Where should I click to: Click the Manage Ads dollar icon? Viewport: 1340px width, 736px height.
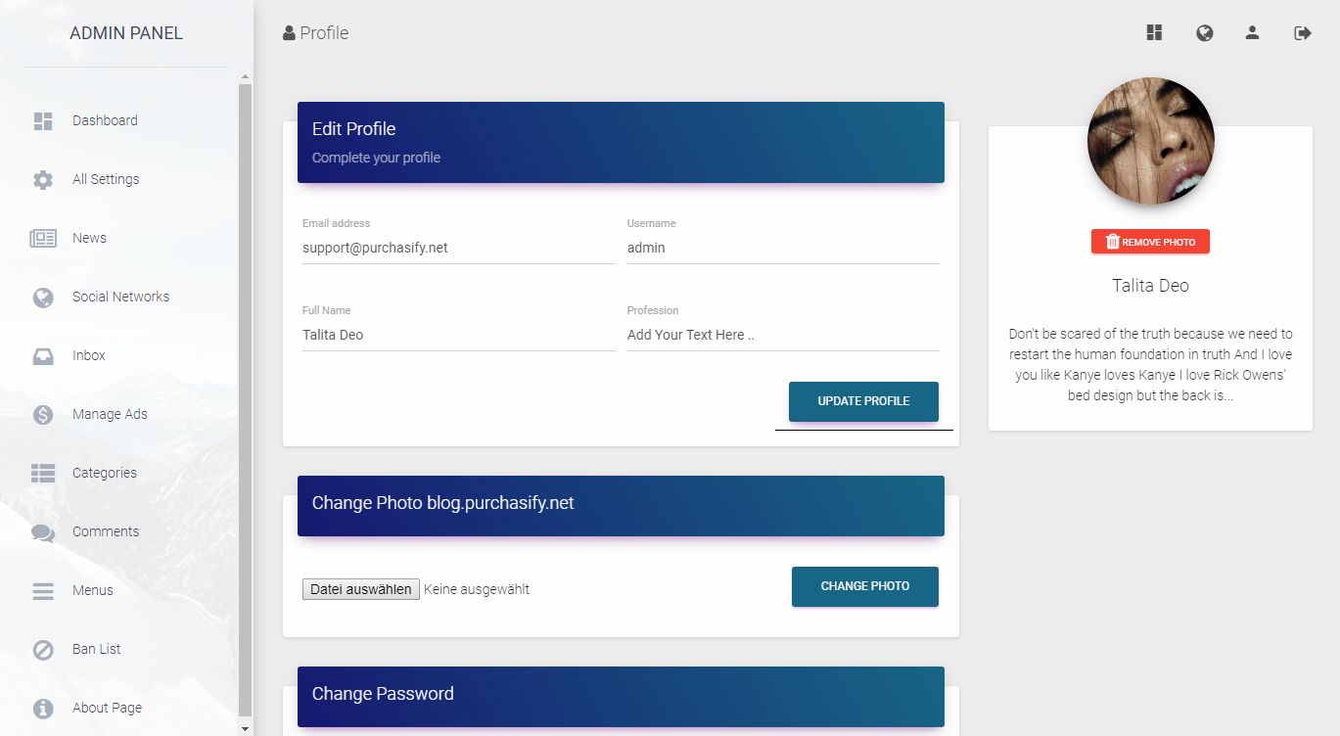pos(43,415)
